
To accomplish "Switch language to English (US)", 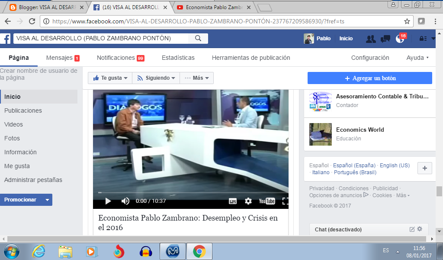I will [x=395, y=166].
